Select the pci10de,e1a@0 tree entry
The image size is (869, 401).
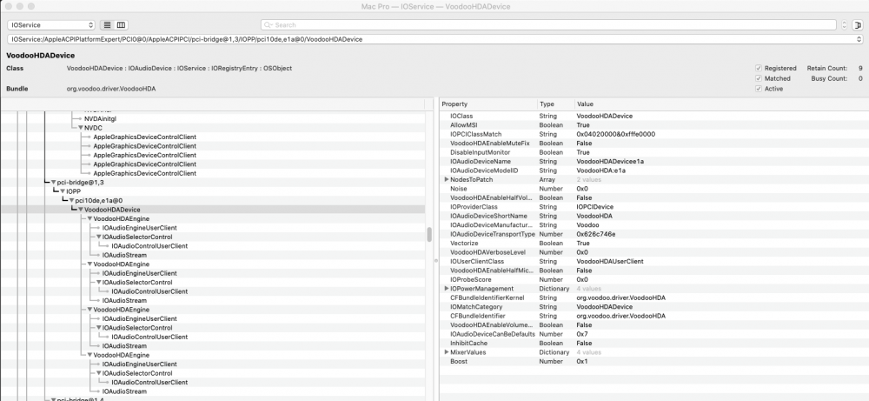(99, 200)
